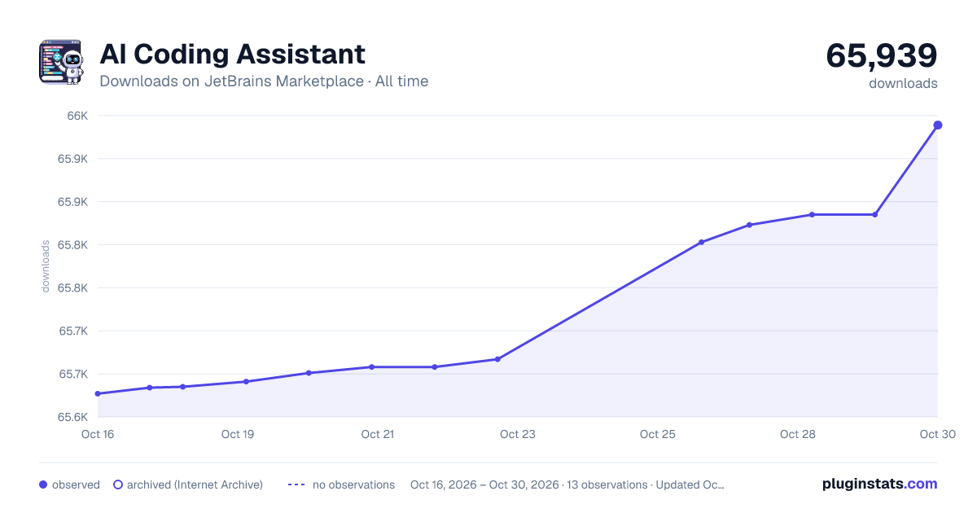This screenshot has height=513, width=977.
Task: Click the "Oct 25" x-axis label
Action: [658, 434]
